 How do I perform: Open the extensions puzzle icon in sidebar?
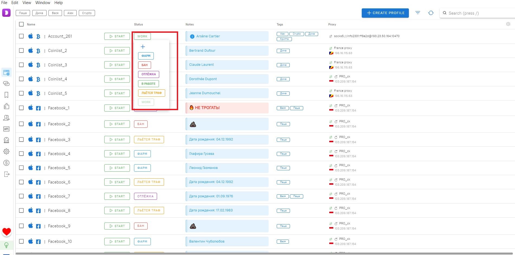pos(6,106)
